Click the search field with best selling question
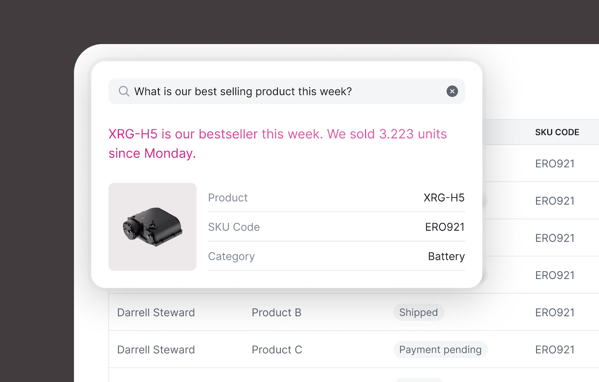 287,91
